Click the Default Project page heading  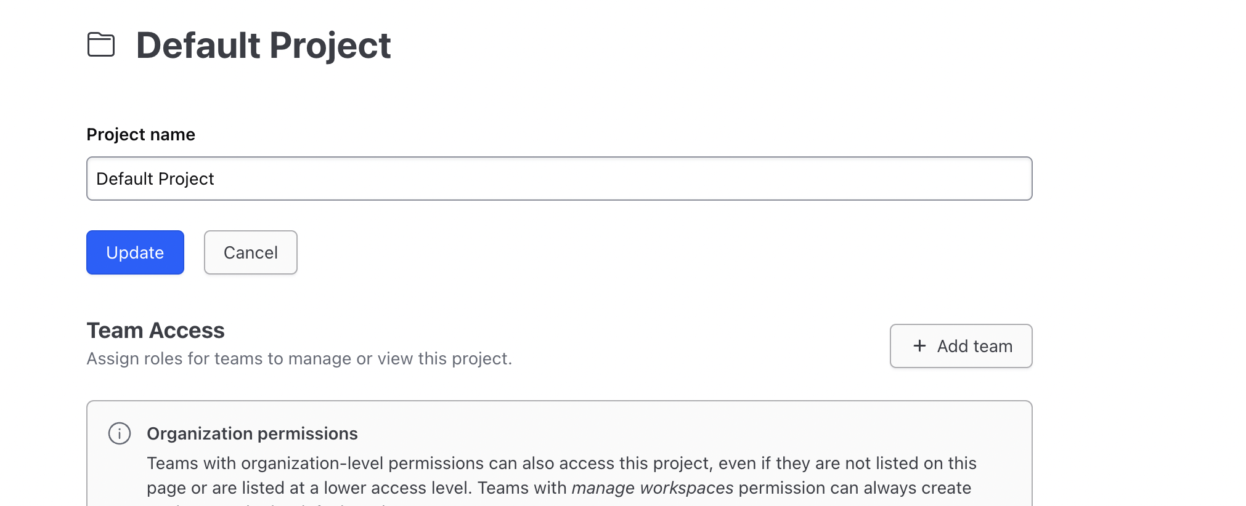coord(263,46)
